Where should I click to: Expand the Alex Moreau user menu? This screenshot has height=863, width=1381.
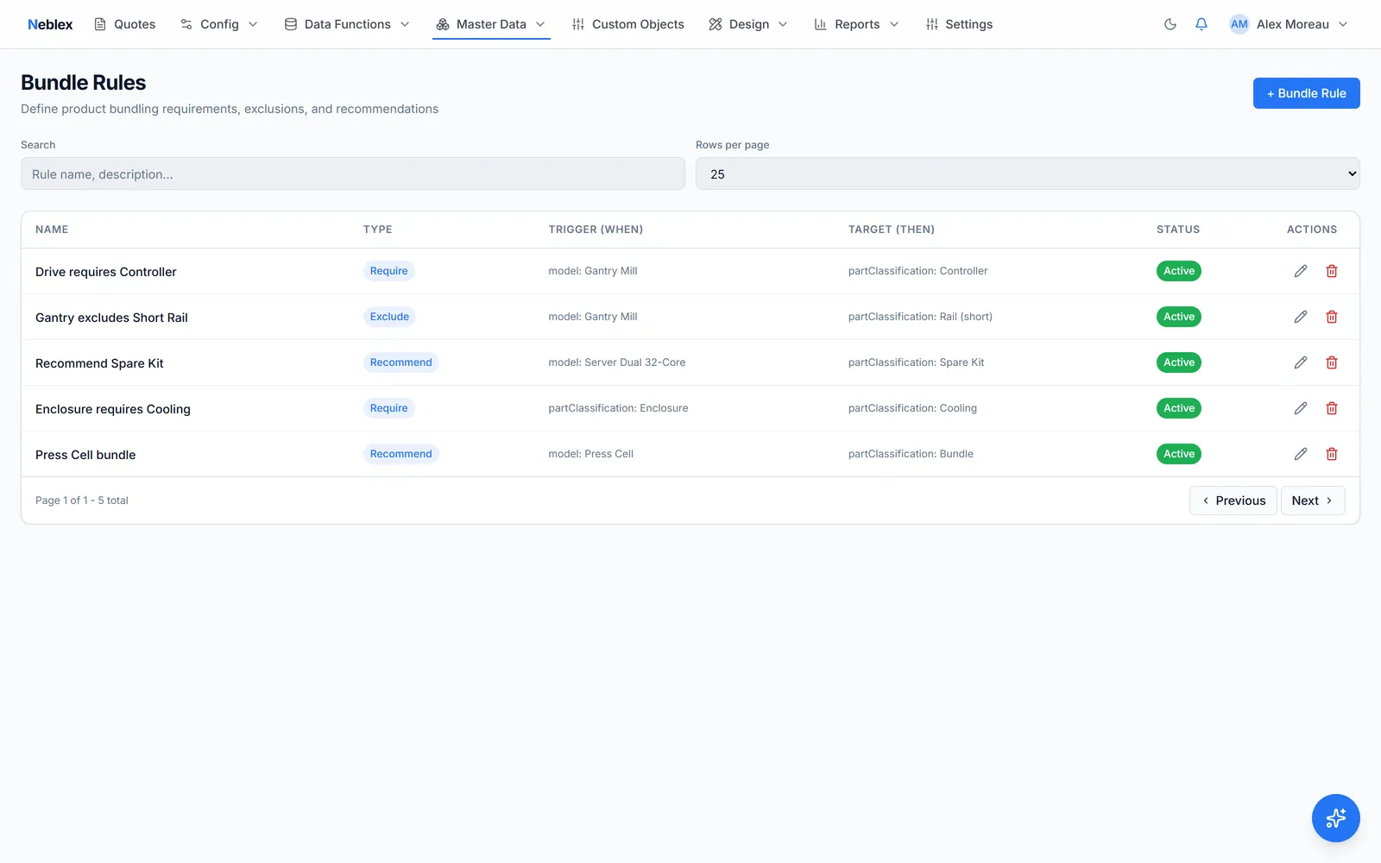1289,24
